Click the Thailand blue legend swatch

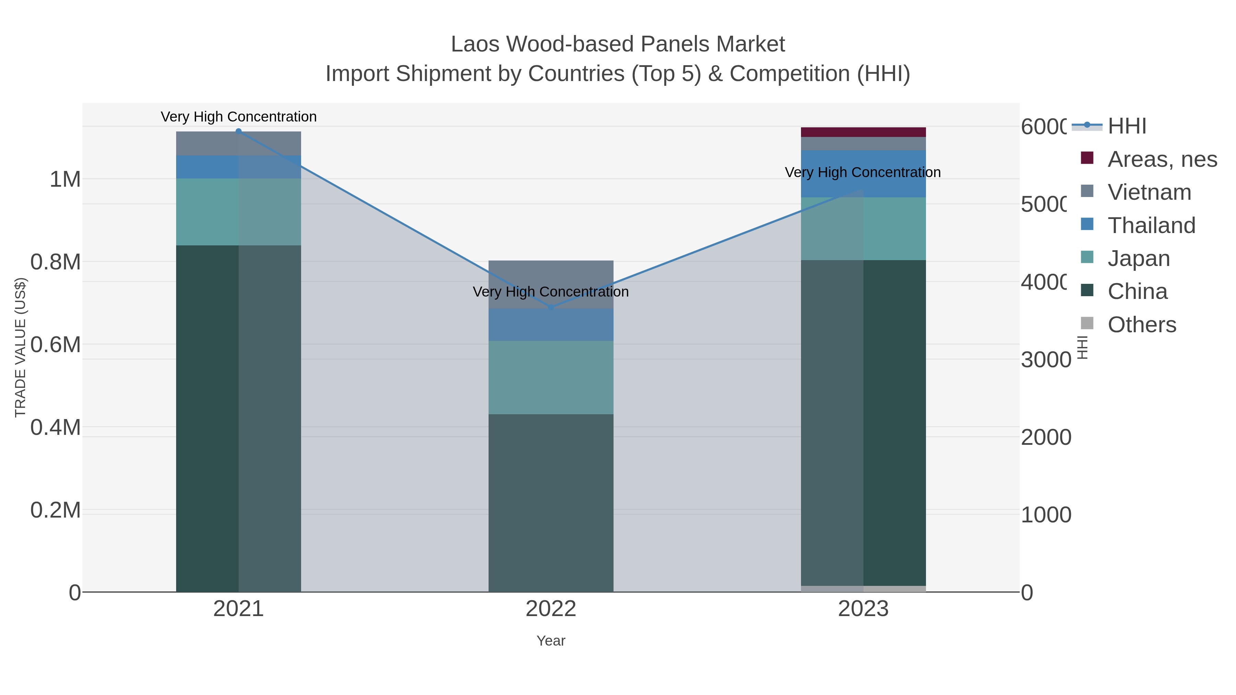(x=1087, y=224)
